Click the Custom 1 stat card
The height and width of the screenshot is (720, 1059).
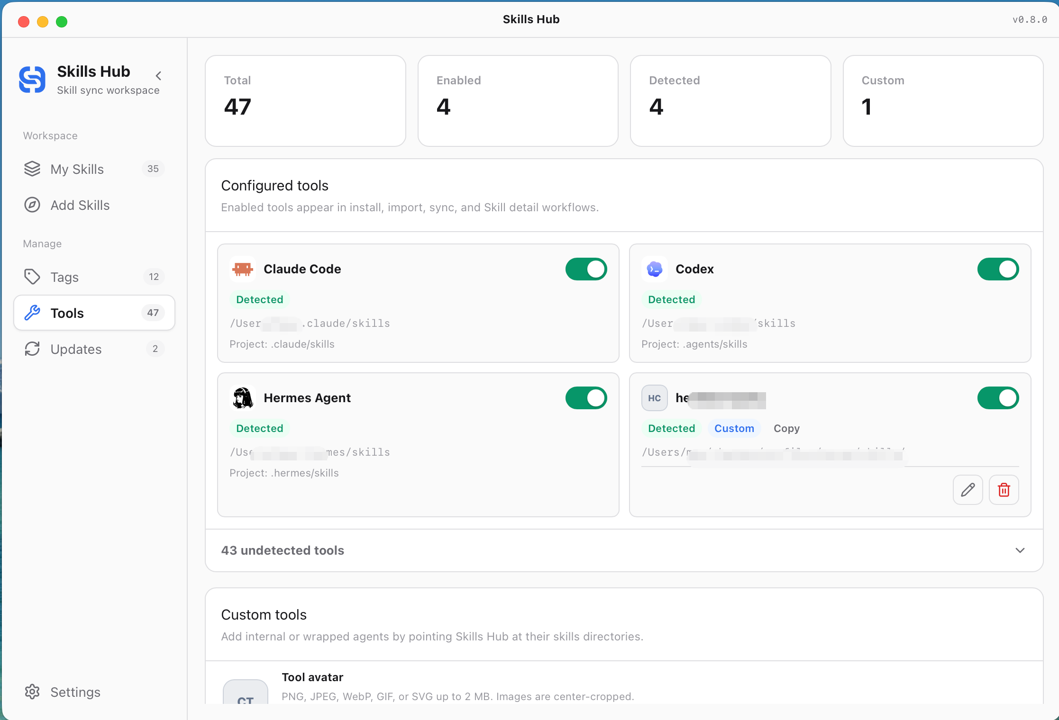pyautogui.click(x=943, y=101)
